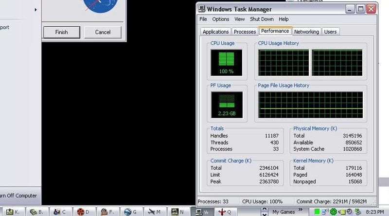Activate the taskbar item labeled M
This screenshot has width=389, height=216.
point(156,212)
